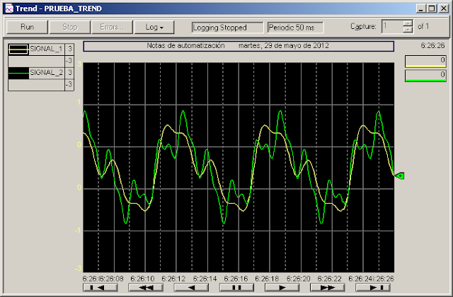Click the 6:26:16 time axis label
Screen dimensions: 453x297
[236, 279]
